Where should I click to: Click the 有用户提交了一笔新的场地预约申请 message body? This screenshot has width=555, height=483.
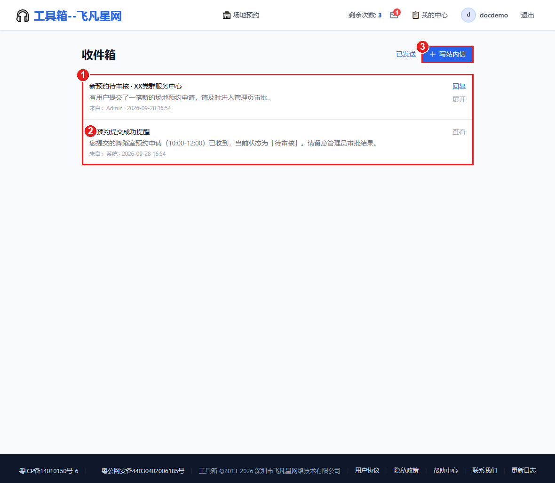point(181,97)
